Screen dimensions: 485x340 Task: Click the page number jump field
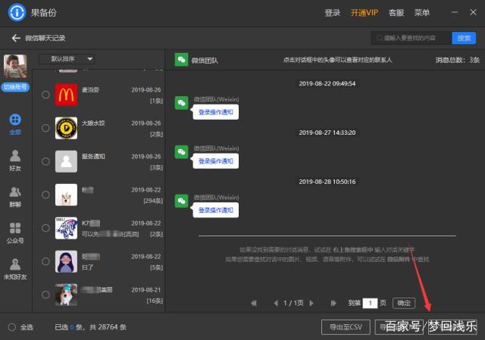370,303
